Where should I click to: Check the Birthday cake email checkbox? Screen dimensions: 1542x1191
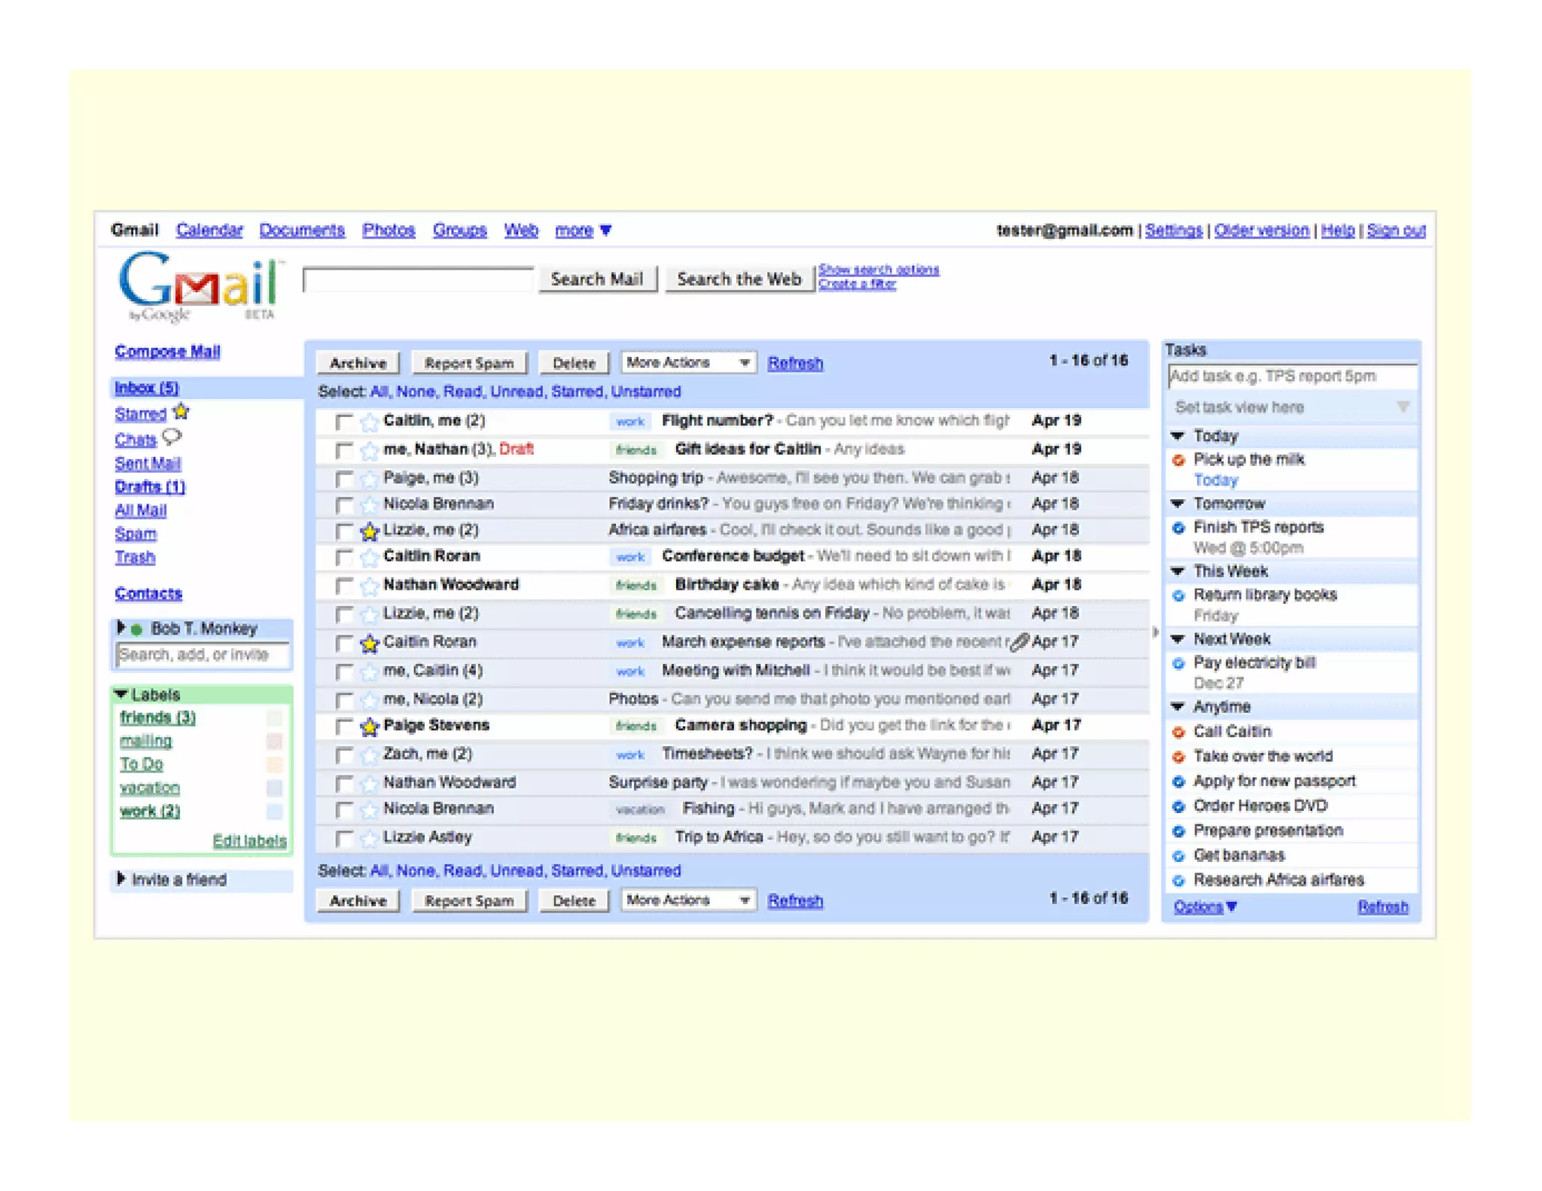[x=344, y=586]
